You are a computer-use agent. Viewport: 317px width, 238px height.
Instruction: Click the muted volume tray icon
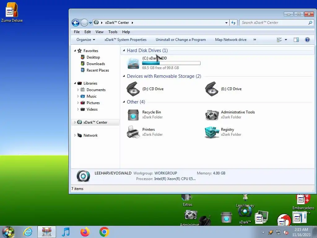click(286, 232)
